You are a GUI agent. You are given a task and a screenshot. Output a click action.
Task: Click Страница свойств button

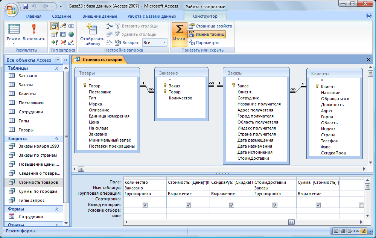point(210,26)
